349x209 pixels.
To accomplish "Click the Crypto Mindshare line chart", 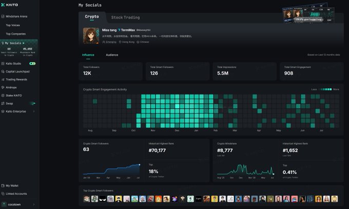I will [x=245, y=170].
